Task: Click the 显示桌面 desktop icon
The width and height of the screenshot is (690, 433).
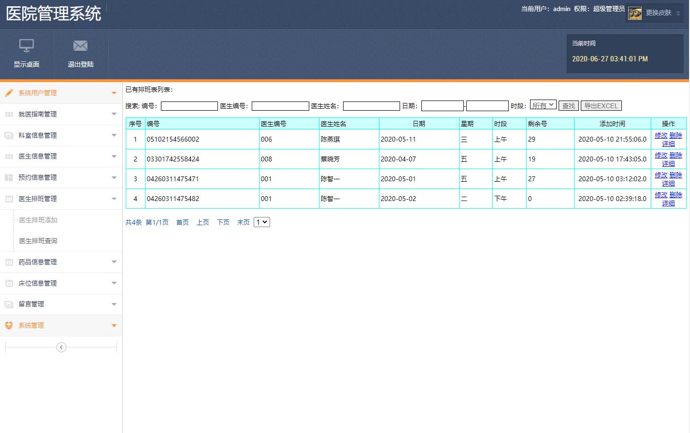Action: point(27,46)
